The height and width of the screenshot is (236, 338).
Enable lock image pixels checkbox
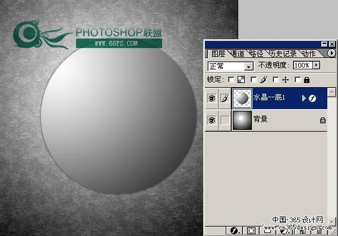point(254,80)
